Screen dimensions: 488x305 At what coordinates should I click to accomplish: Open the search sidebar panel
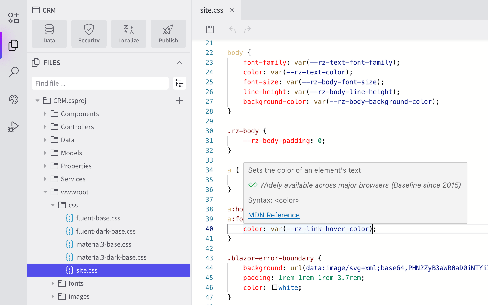click(x=13, y=72)
